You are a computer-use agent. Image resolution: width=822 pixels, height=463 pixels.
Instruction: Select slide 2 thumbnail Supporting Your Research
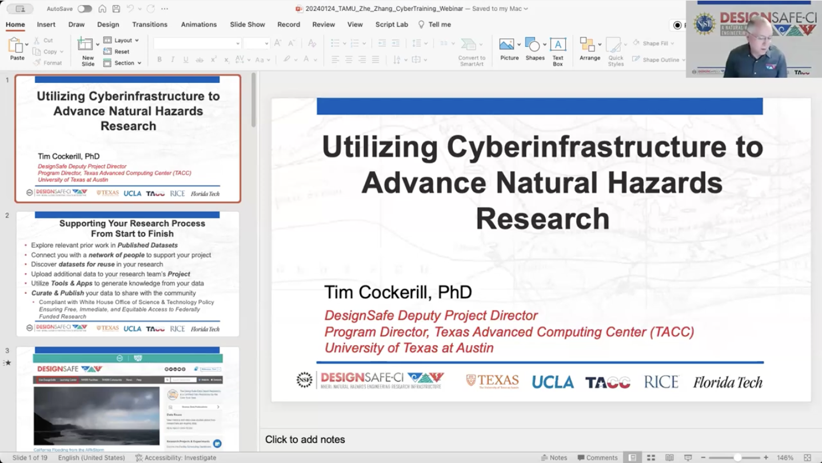128,274
